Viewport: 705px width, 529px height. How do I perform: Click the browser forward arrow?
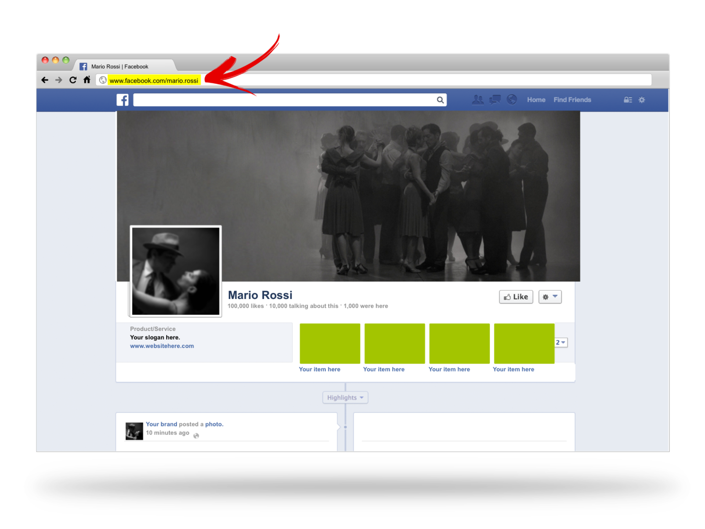pos(59,80)
